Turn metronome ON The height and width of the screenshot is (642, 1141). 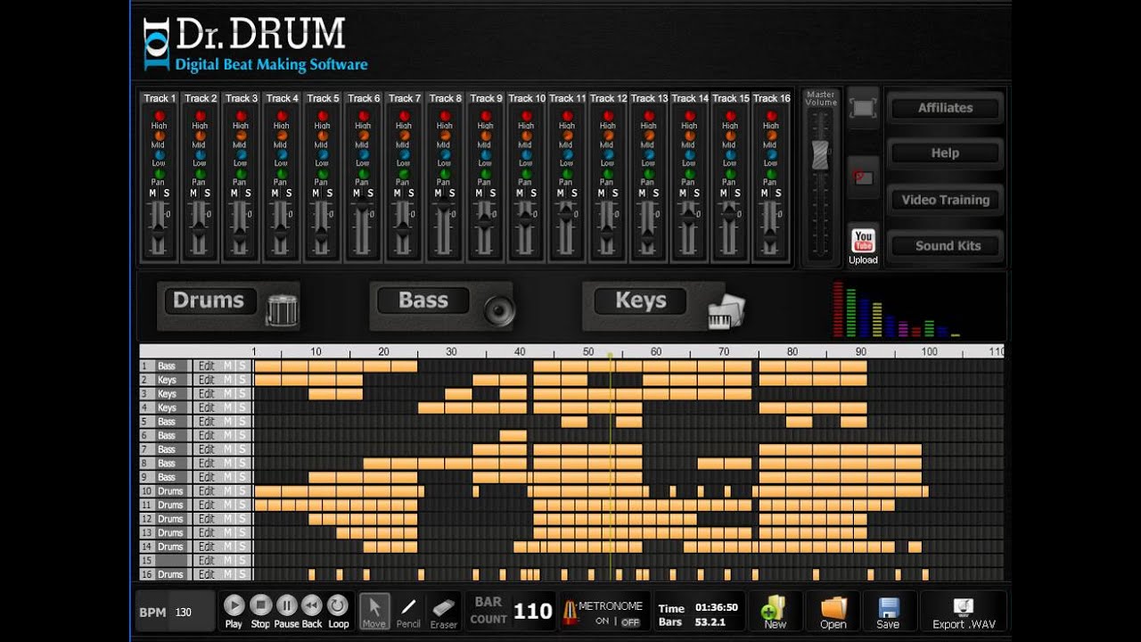pyautogui.click(x=602, y=621)
